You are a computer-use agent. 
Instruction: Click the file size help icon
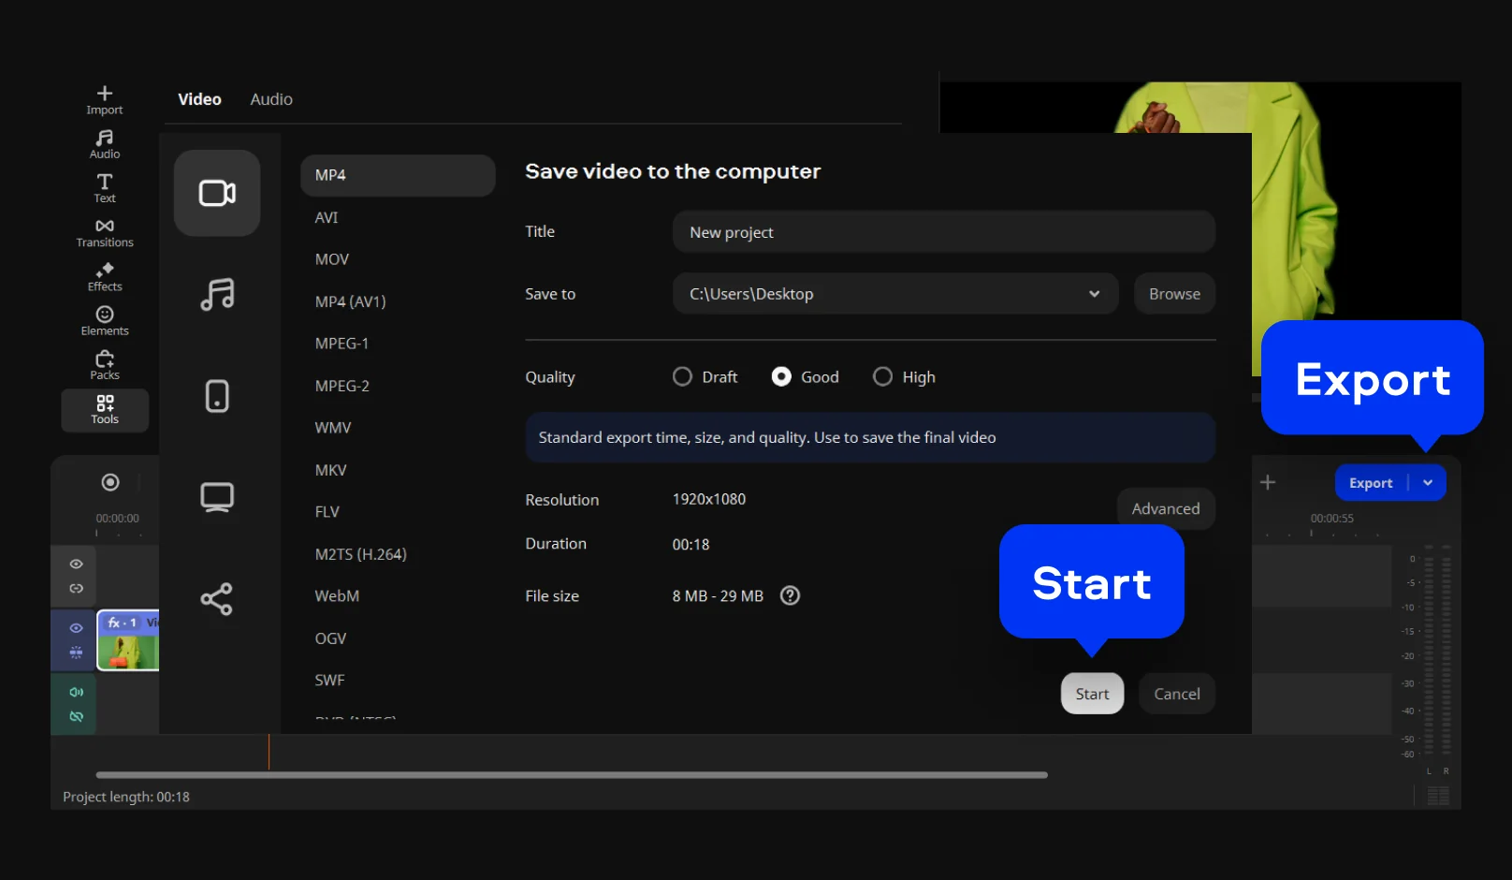click(x=791, y=595)
